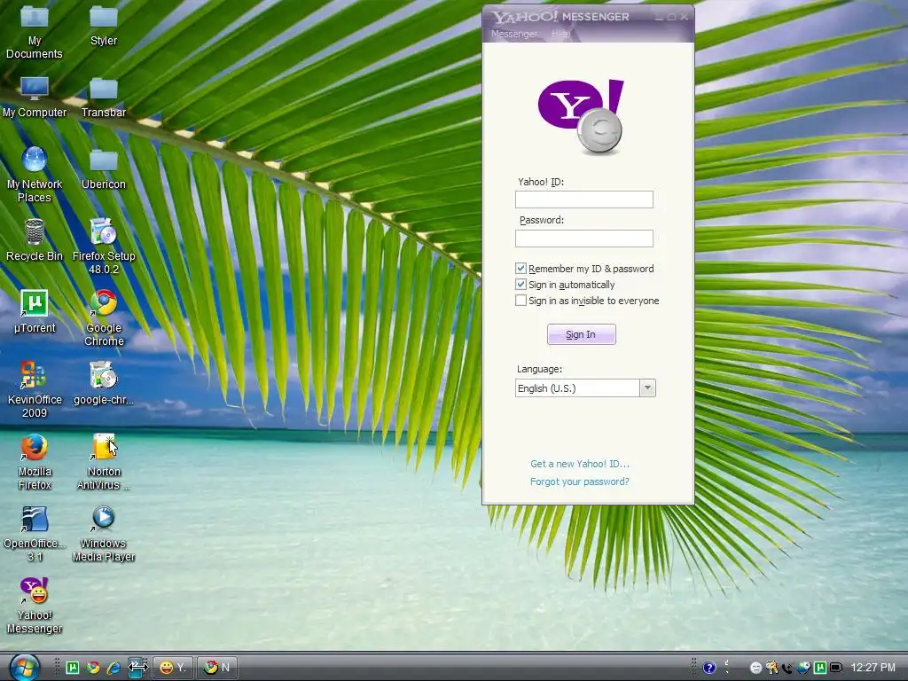Click the battery icon in system tray
Image resolution: width=908 pixels, height=681 pixels.
tap(836, 668)
